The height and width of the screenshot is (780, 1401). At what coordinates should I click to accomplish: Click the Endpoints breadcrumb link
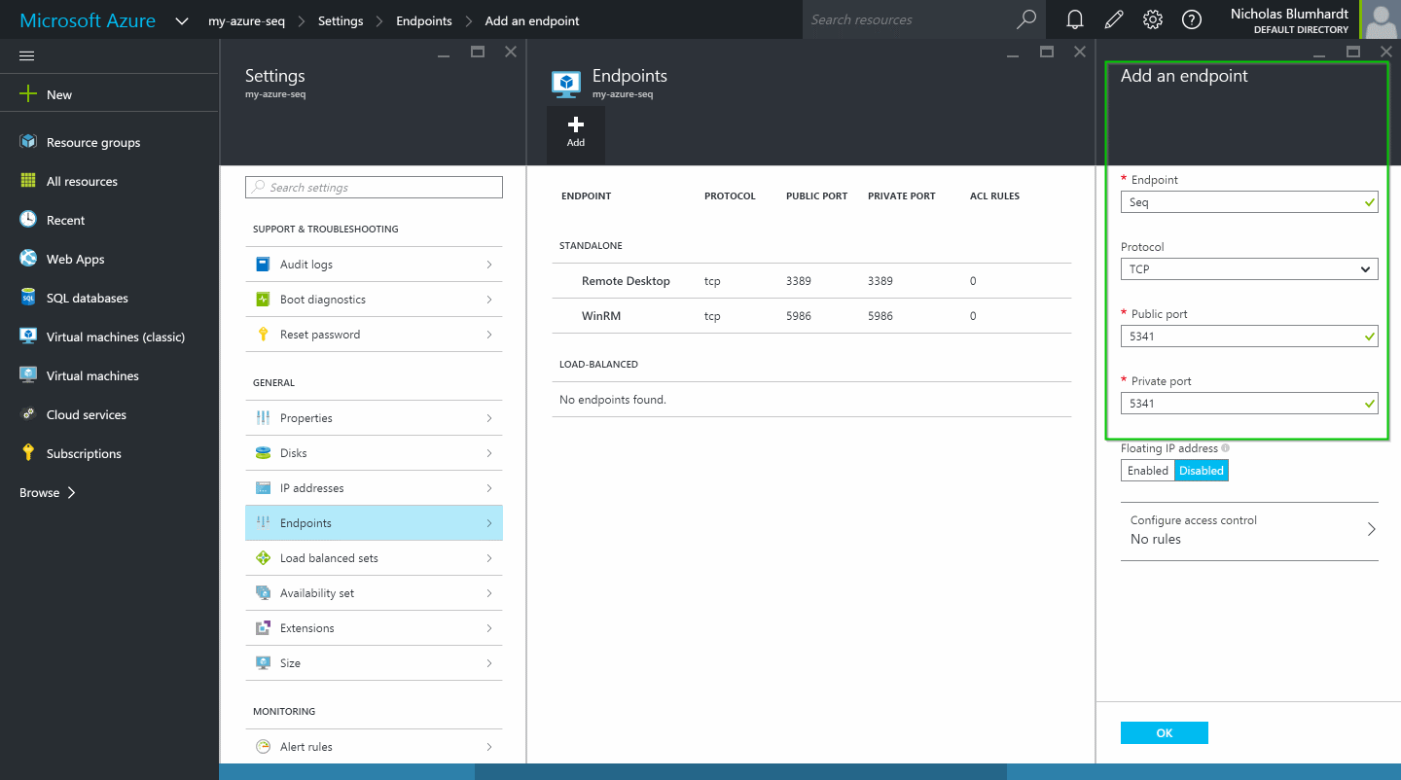click(423, 20)
